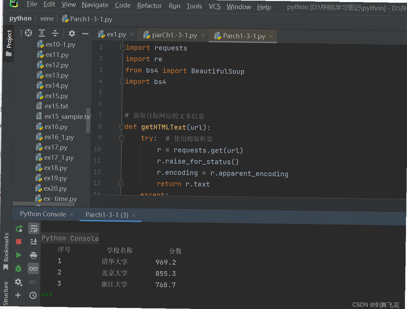Open the Tools menu

click(x=194, y=6)
